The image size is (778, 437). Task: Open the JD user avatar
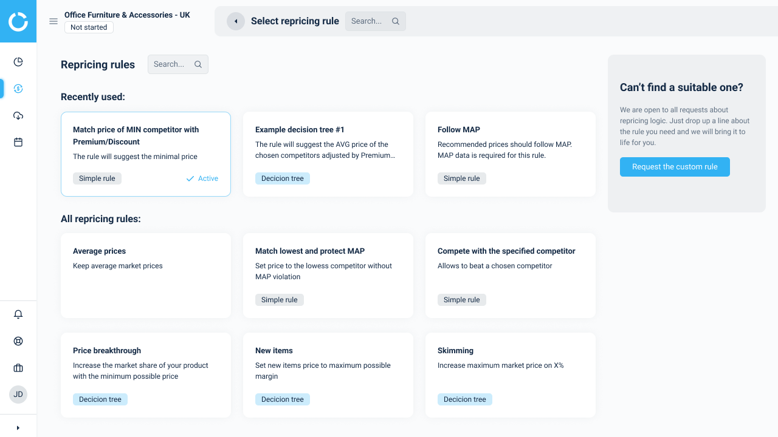coord(18,395)
